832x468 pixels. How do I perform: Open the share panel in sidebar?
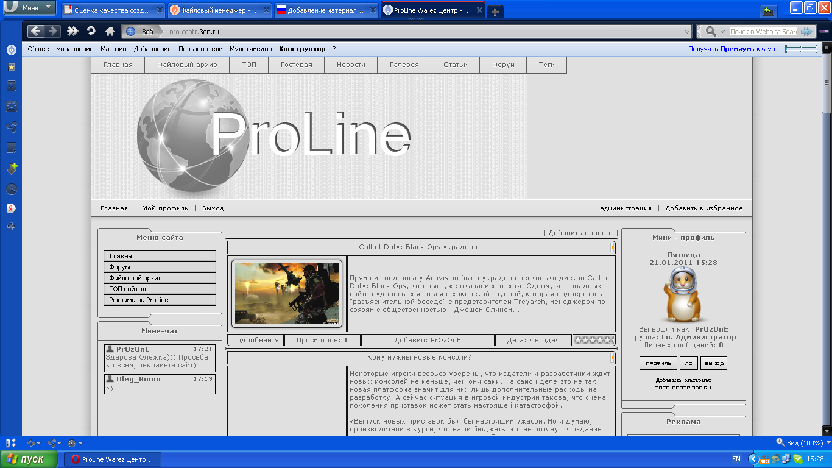[x=11, y=127]
